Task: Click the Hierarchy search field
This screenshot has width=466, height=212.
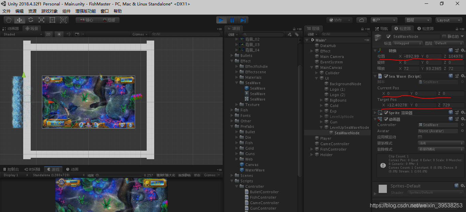Action: click(x=344, y=34)
